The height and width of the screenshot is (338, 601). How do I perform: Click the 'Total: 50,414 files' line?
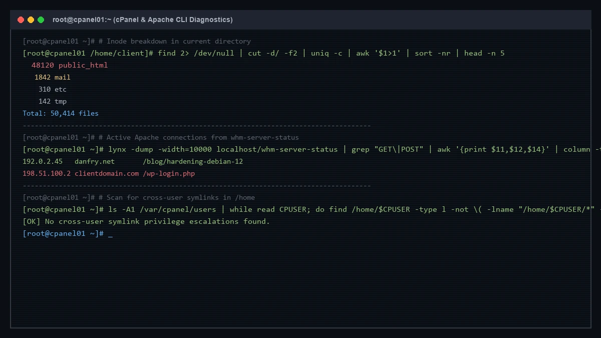[x=61, y=113]
